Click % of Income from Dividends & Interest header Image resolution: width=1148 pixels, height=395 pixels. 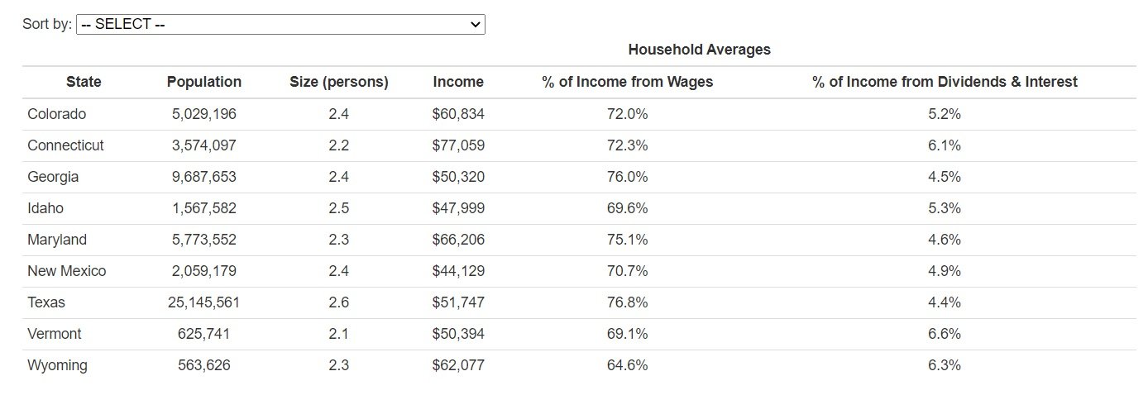pos(945,82)
